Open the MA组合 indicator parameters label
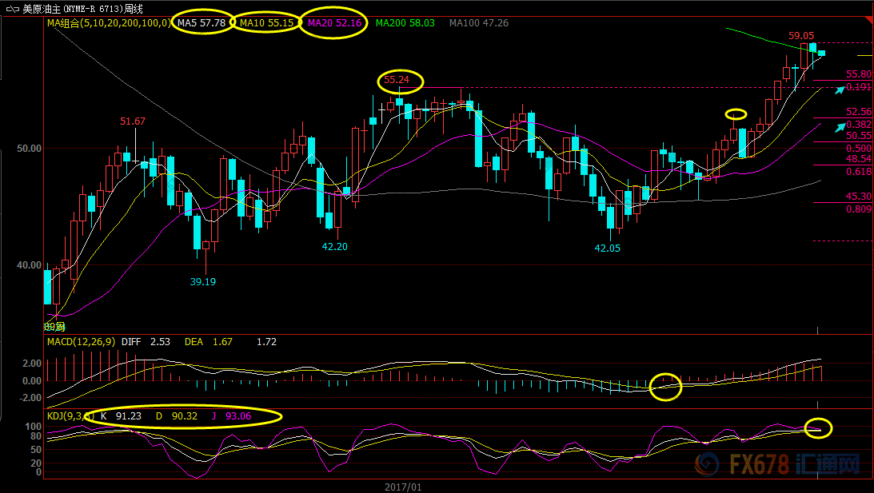The height and width of the screenshot is (493, 874). tap(108, 23)
